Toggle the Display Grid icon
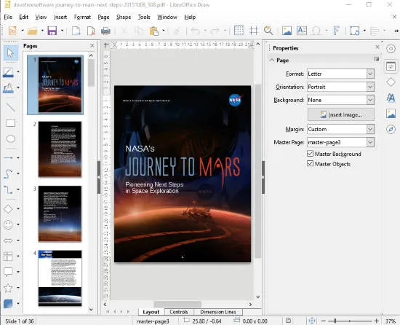Image resolution: width=400 pixels, height=325 pixels. 239,31
